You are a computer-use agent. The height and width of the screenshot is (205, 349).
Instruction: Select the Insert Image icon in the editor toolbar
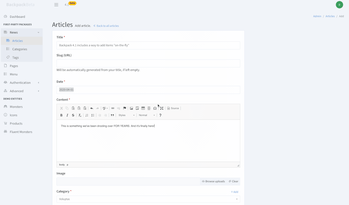pos(131,108)
